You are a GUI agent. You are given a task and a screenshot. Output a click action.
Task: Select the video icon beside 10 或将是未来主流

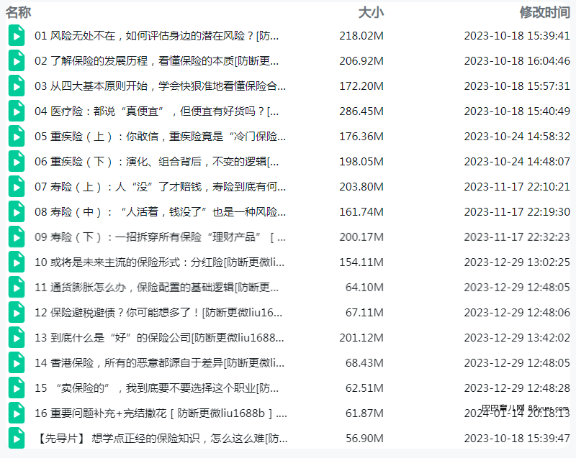point(16,262)
